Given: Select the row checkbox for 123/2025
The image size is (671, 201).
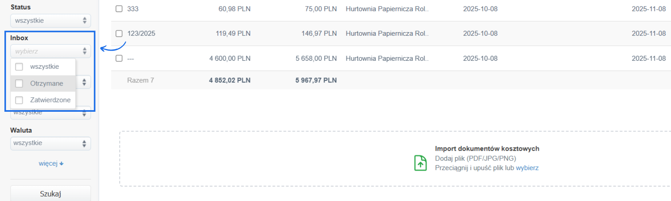Looking at the screenshot, I should click(119, 33).
